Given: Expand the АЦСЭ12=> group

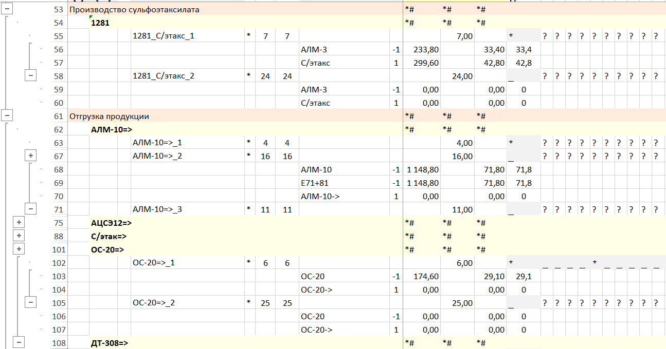Looking at the screenshot, I should (19, 223).
